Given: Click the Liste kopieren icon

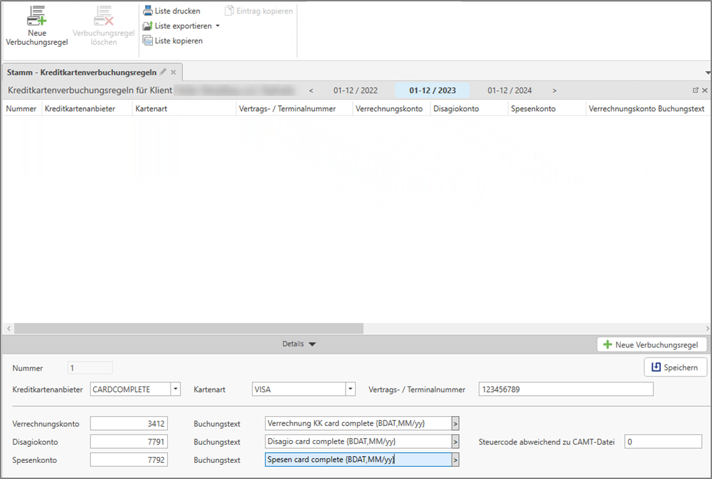Looking at the screenshot, I should point(148,41).
